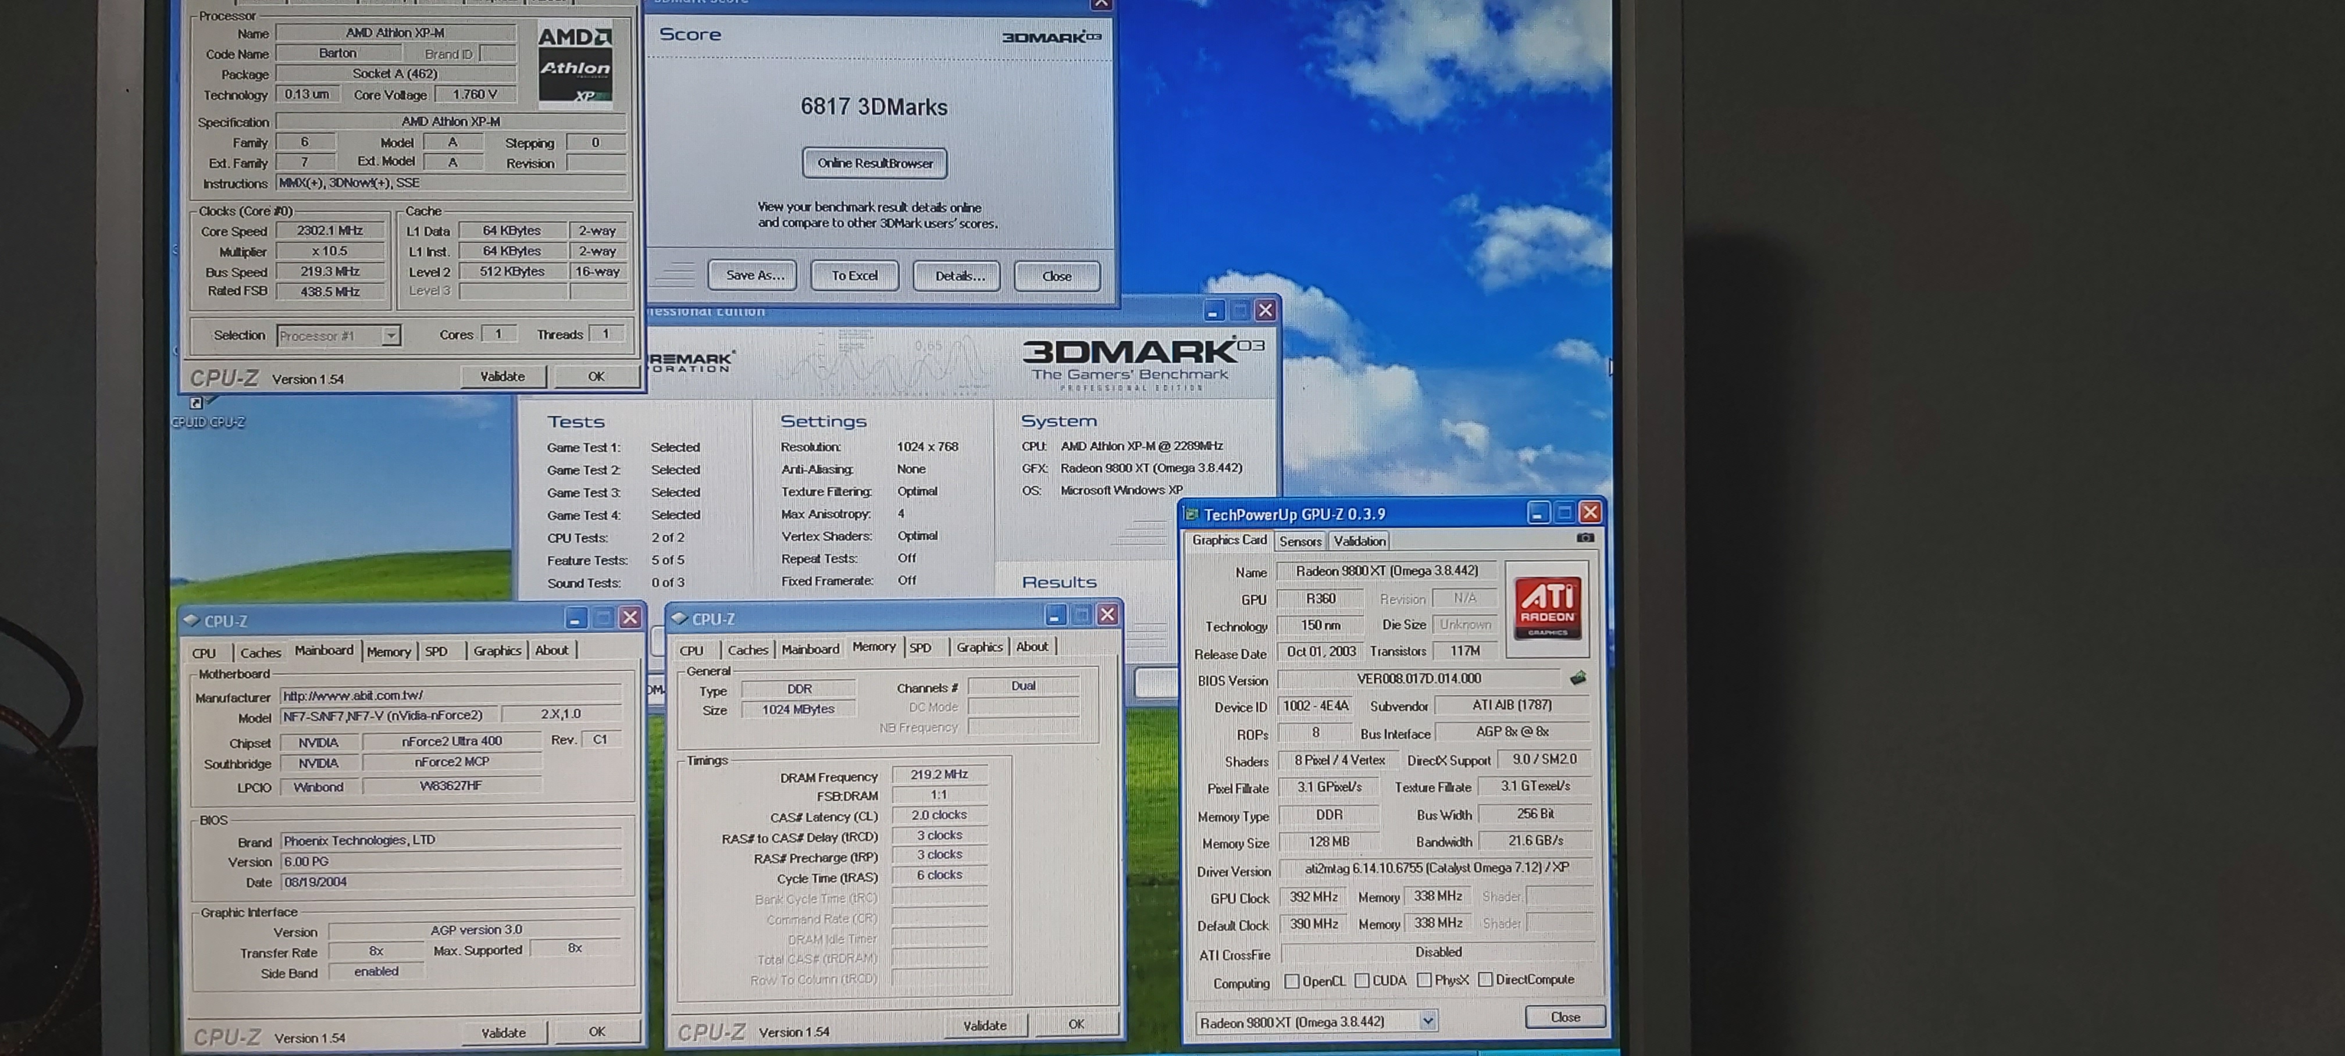This screenshot has height=1056, width=2345.
Task: Open the Radeon 9800 XT card dropdown
Action: (x=1427, y=1022)
